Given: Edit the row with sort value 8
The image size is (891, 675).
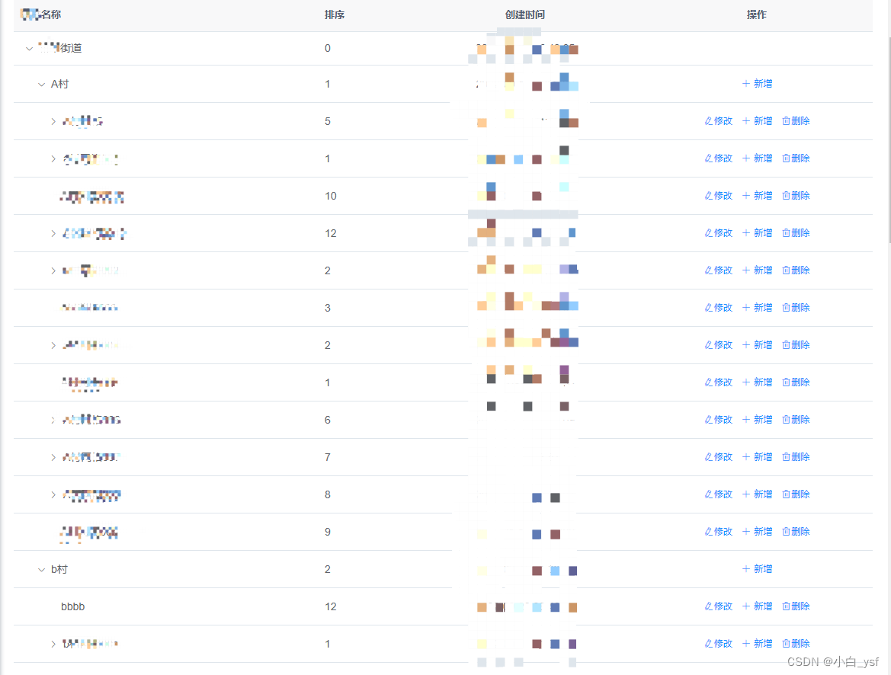Looking at the screenshot, I should [719, 494].
